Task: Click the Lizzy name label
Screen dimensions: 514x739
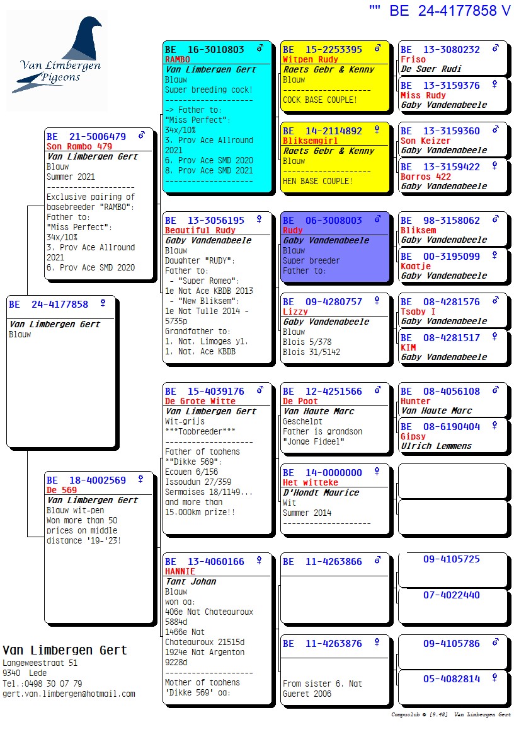Action: [x=295, y=311]
